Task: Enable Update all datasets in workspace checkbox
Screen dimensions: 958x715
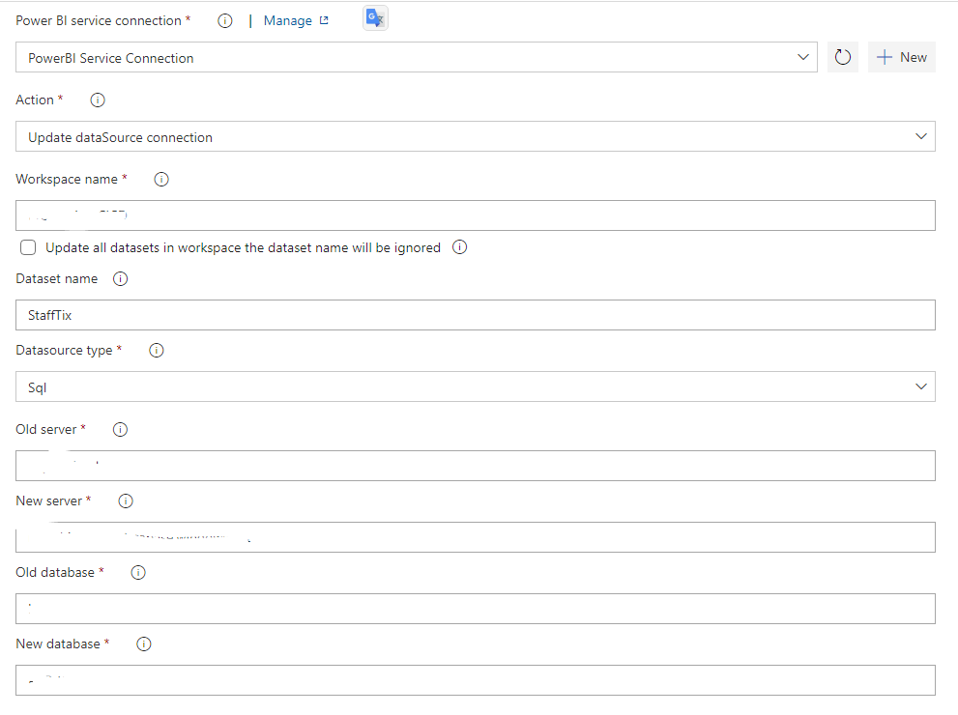Action: pyautogui.click(x=28, y=247)
